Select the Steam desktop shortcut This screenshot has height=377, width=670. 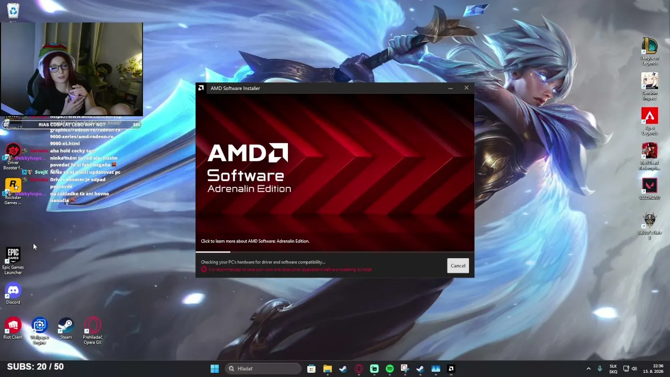point(66,329)
